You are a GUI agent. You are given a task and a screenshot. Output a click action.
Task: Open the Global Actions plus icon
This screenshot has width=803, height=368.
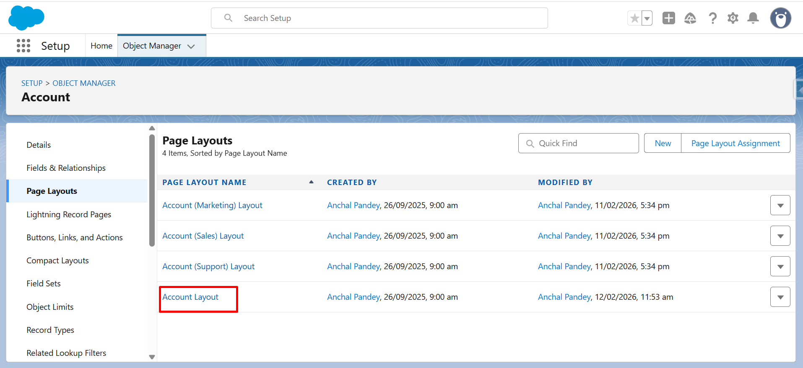[668, 18]
